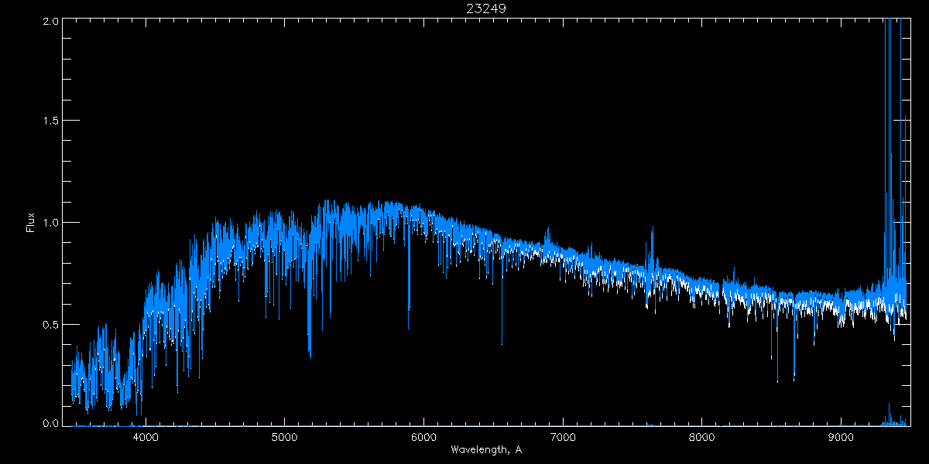Click the 0.0 flux tick label
The height and width of the screenshot is (464, 929).
point(50,423)
